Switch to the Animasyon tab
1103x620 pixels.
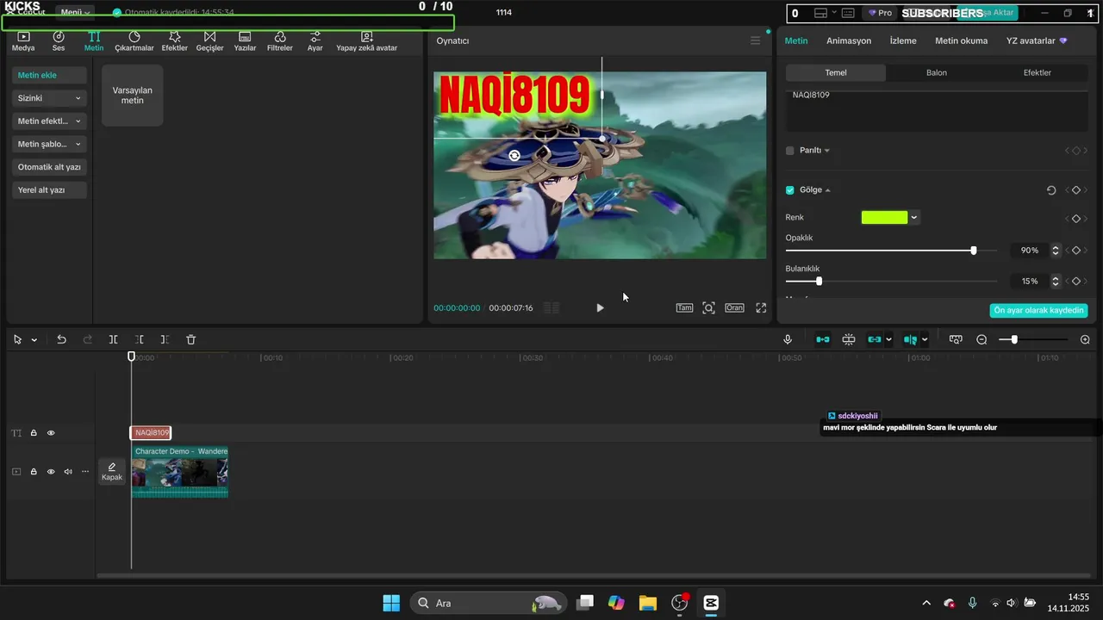pos(849,40)
